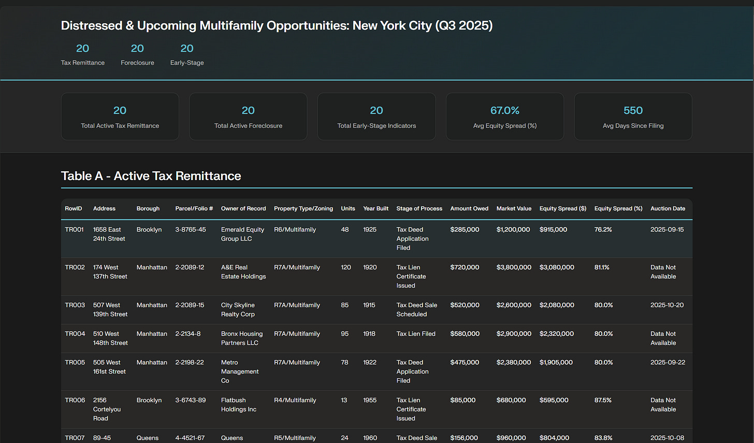The height and width of the screenshot is (443, 754).
Task: Click the Equity Spread (%) column header
Action: [x=618, y=209]
